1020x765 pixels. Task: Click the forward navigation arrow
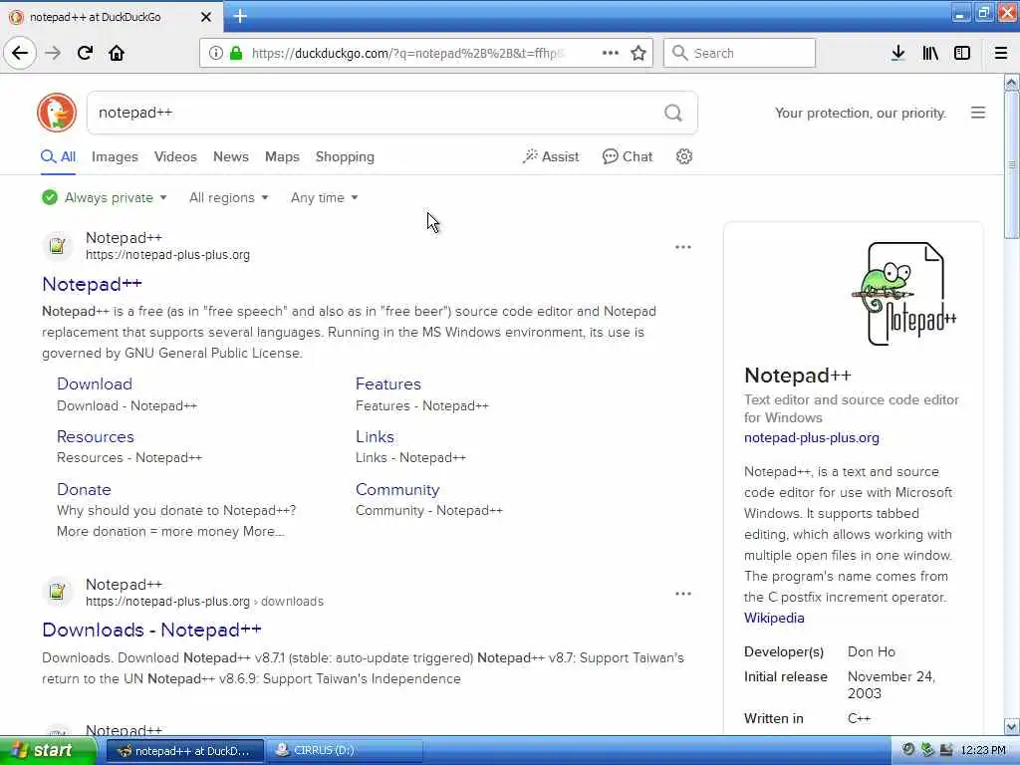[54, 53]
